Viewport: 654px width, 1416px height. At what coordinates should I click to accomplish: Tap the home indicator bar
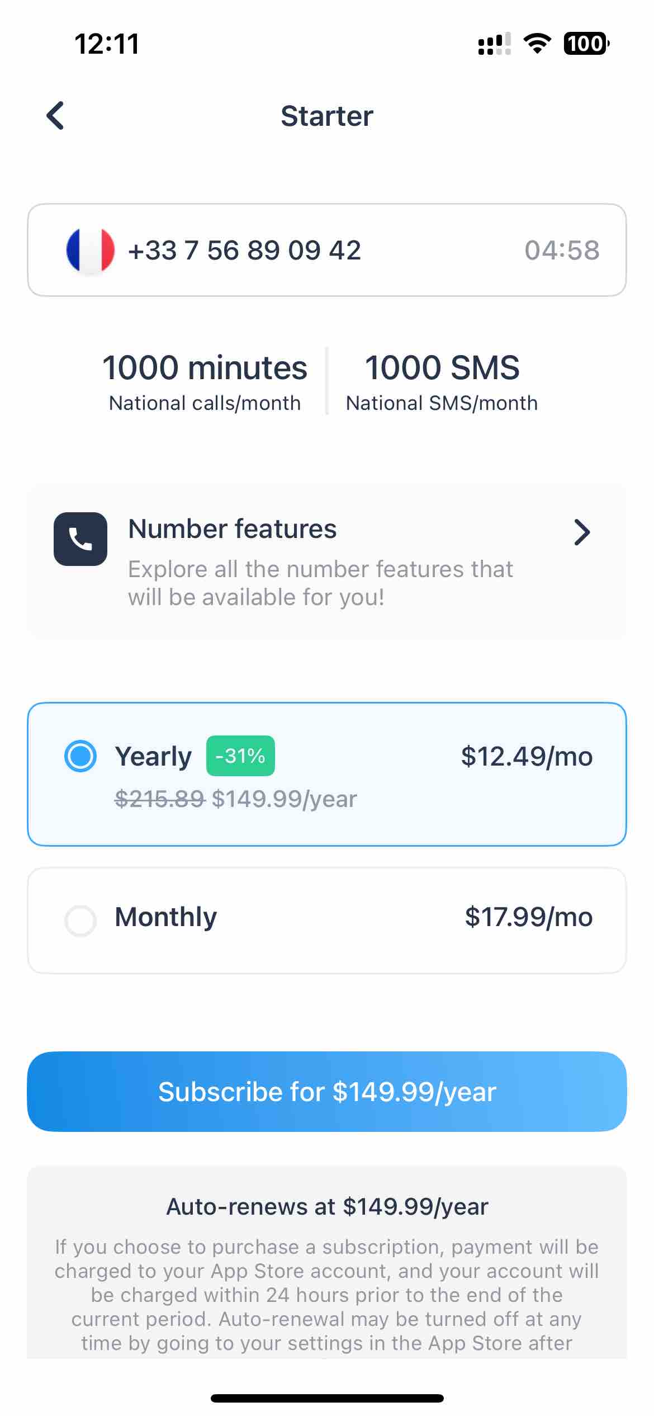click(327, 1399)
